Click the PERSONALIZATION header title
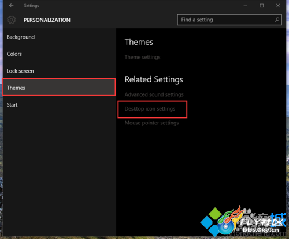The width and height of the screenshot is (289, 239). (x=47, y=20)
